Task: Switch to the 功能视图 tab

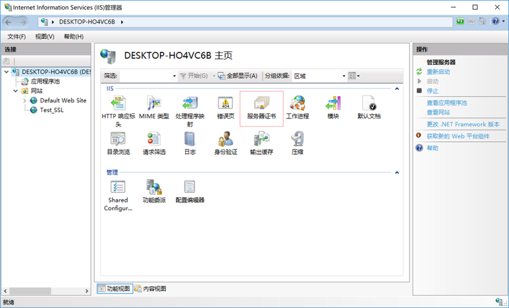Action: coord(115,288)
